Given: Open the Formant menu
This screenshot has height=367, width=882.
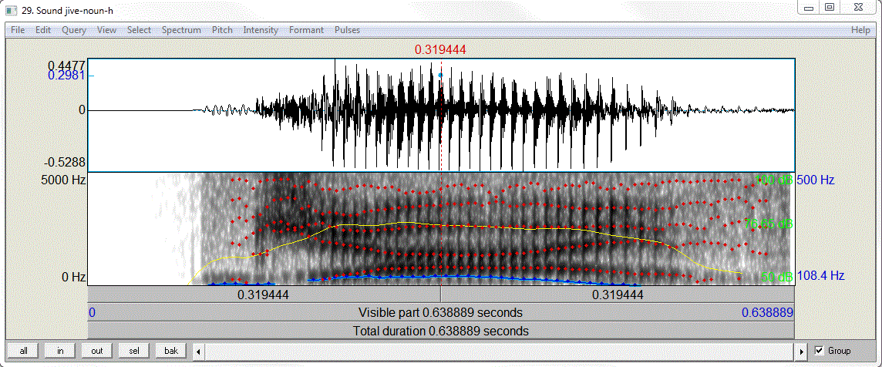Looking at the screenshot, I should tap(307, 30).
